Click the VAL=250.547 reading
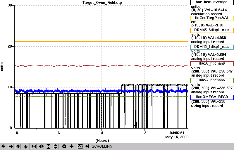 (x=222, y=71)
